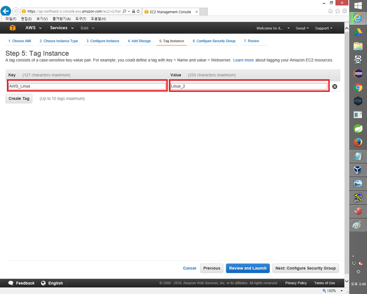Open VirtualBox from the taskbar
Screen dimensions: 367x294
(358, 170)
